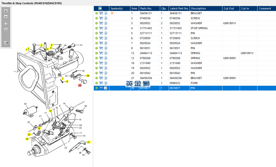The width and height of the screenshot is (276, 167).
Task: Click the list-with-arrow panel icon
Action: [6, 43]
